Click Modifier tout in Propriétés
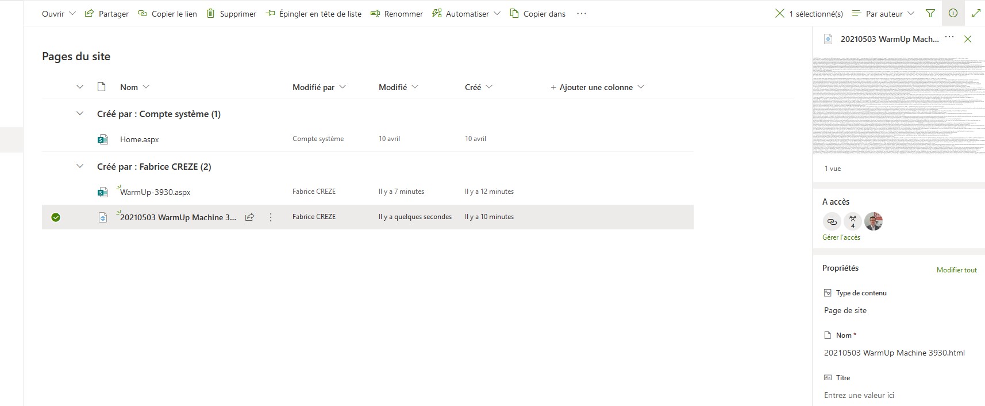The width and height of the screenshot is (985, 406). (x=956, y=270)
